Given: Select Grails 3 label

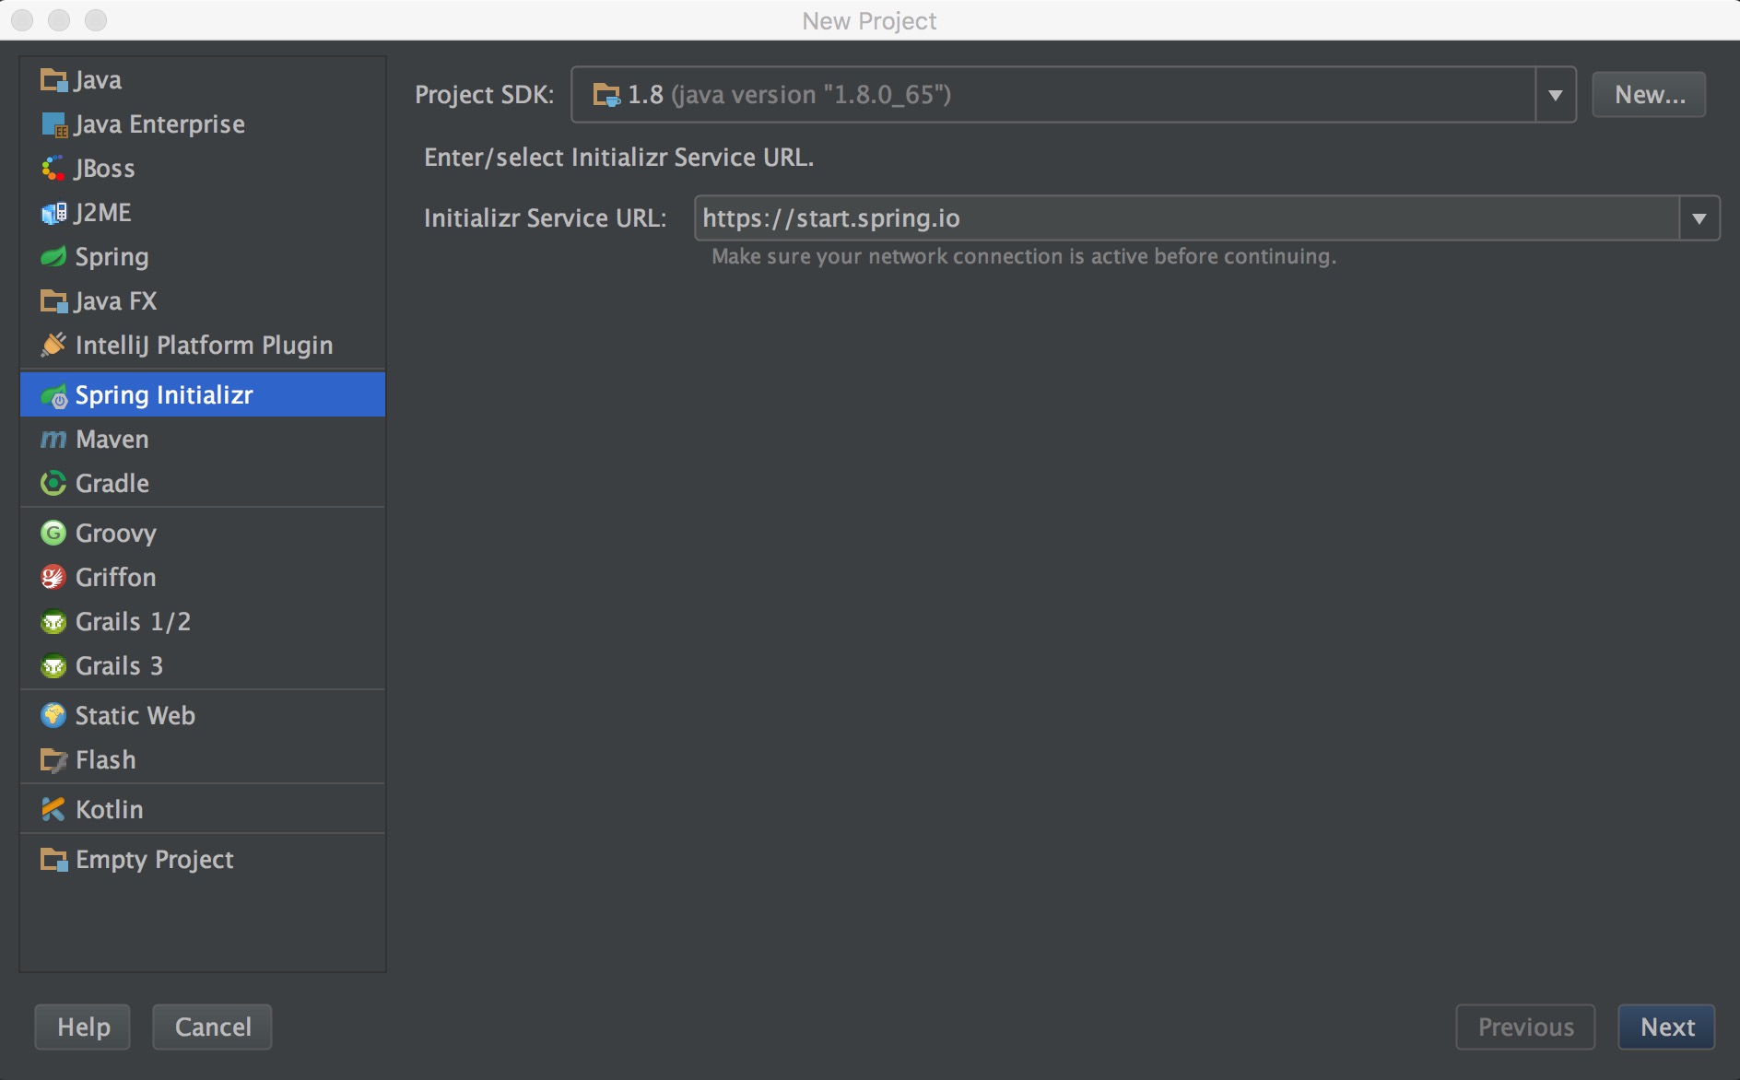Looking at the screenshot, I should [119, 666].
